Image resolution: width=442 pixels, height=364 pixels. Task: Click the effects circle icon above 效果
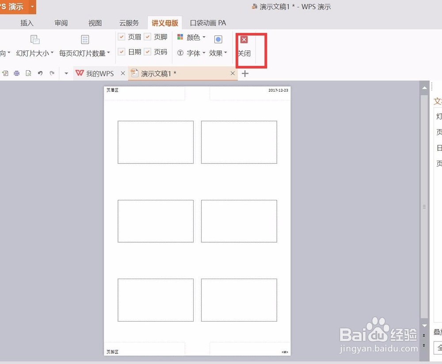point(218,39)
